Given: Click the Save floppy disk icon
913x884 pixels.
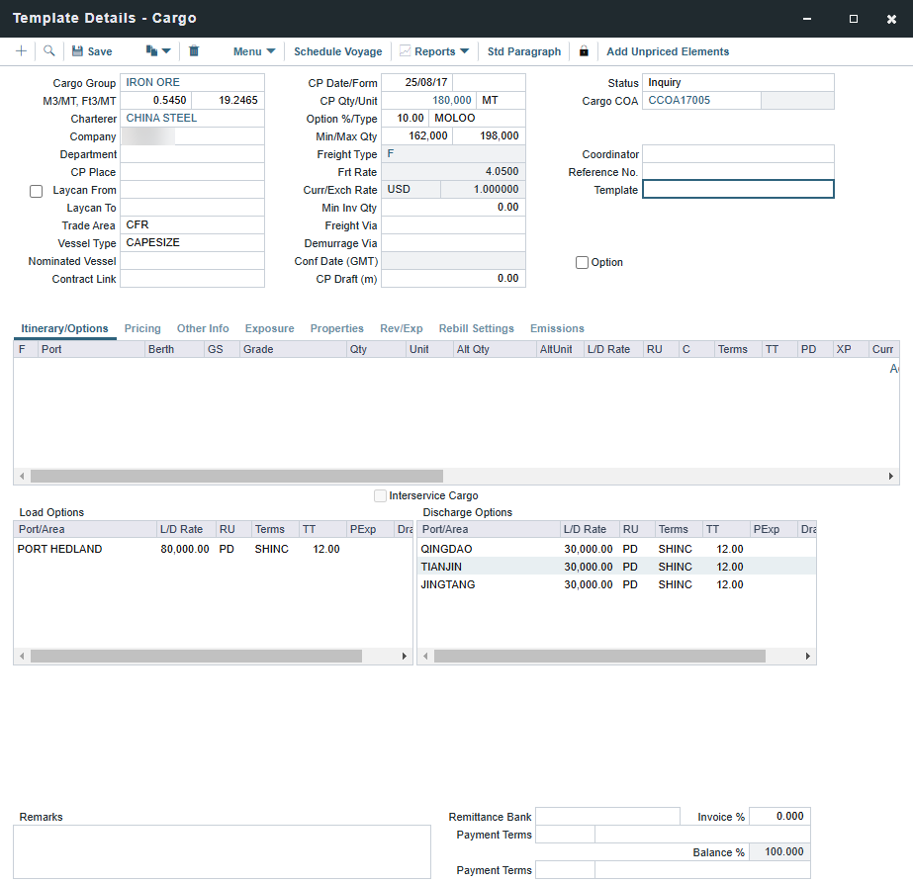Looking at the screenshot, I should pyautogui.click(x=77, y=51).
